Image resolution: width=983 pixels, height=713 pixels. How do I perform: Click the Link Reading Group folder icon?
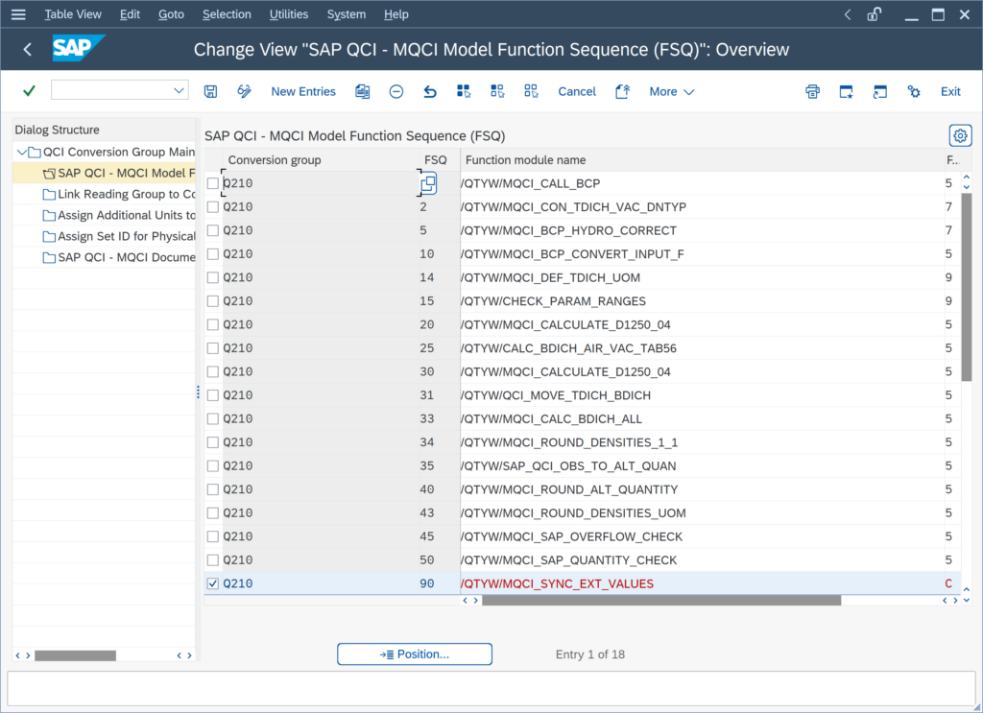pyautogui.click(x=49, y=194)
